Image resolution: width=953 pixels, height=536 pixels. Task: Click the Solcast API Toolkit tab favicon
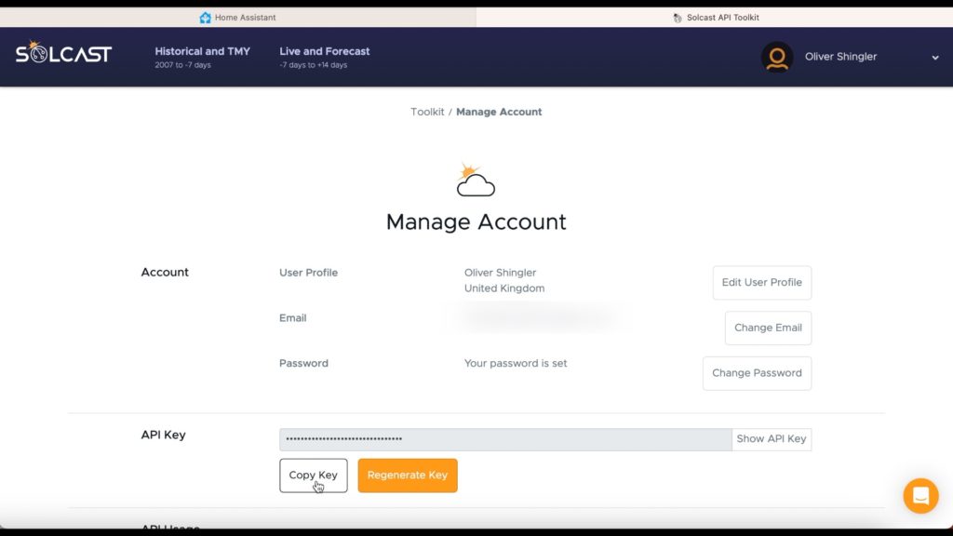pos(678,18)
